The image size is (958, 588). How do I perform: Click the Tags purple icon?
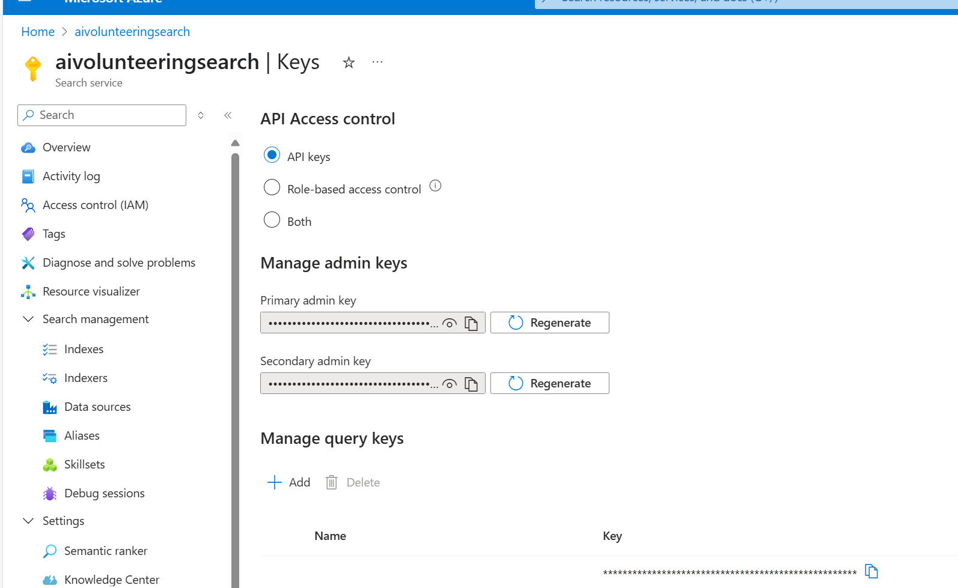(28, 234)
